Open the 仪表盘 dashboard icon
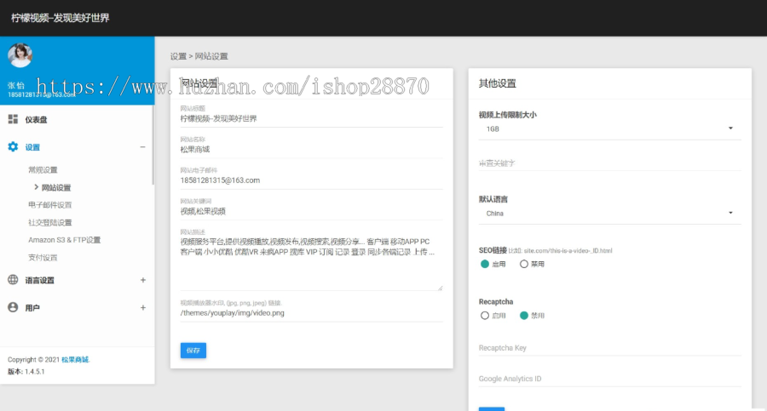767x411 pixels. [13, 119]
